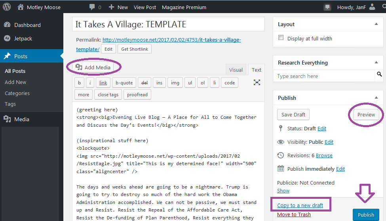
Task: Open the Jetpack sidebar menu
Action: (23, 38)
